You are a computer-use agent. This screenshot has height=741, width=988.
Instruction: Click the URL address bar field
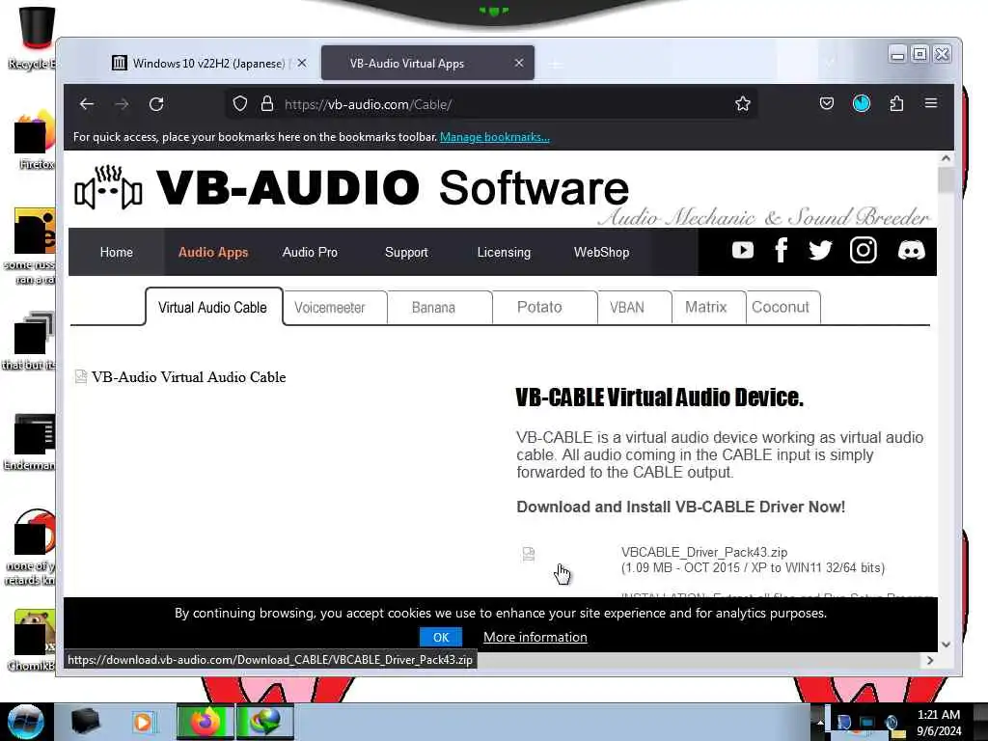coord(491,104)
